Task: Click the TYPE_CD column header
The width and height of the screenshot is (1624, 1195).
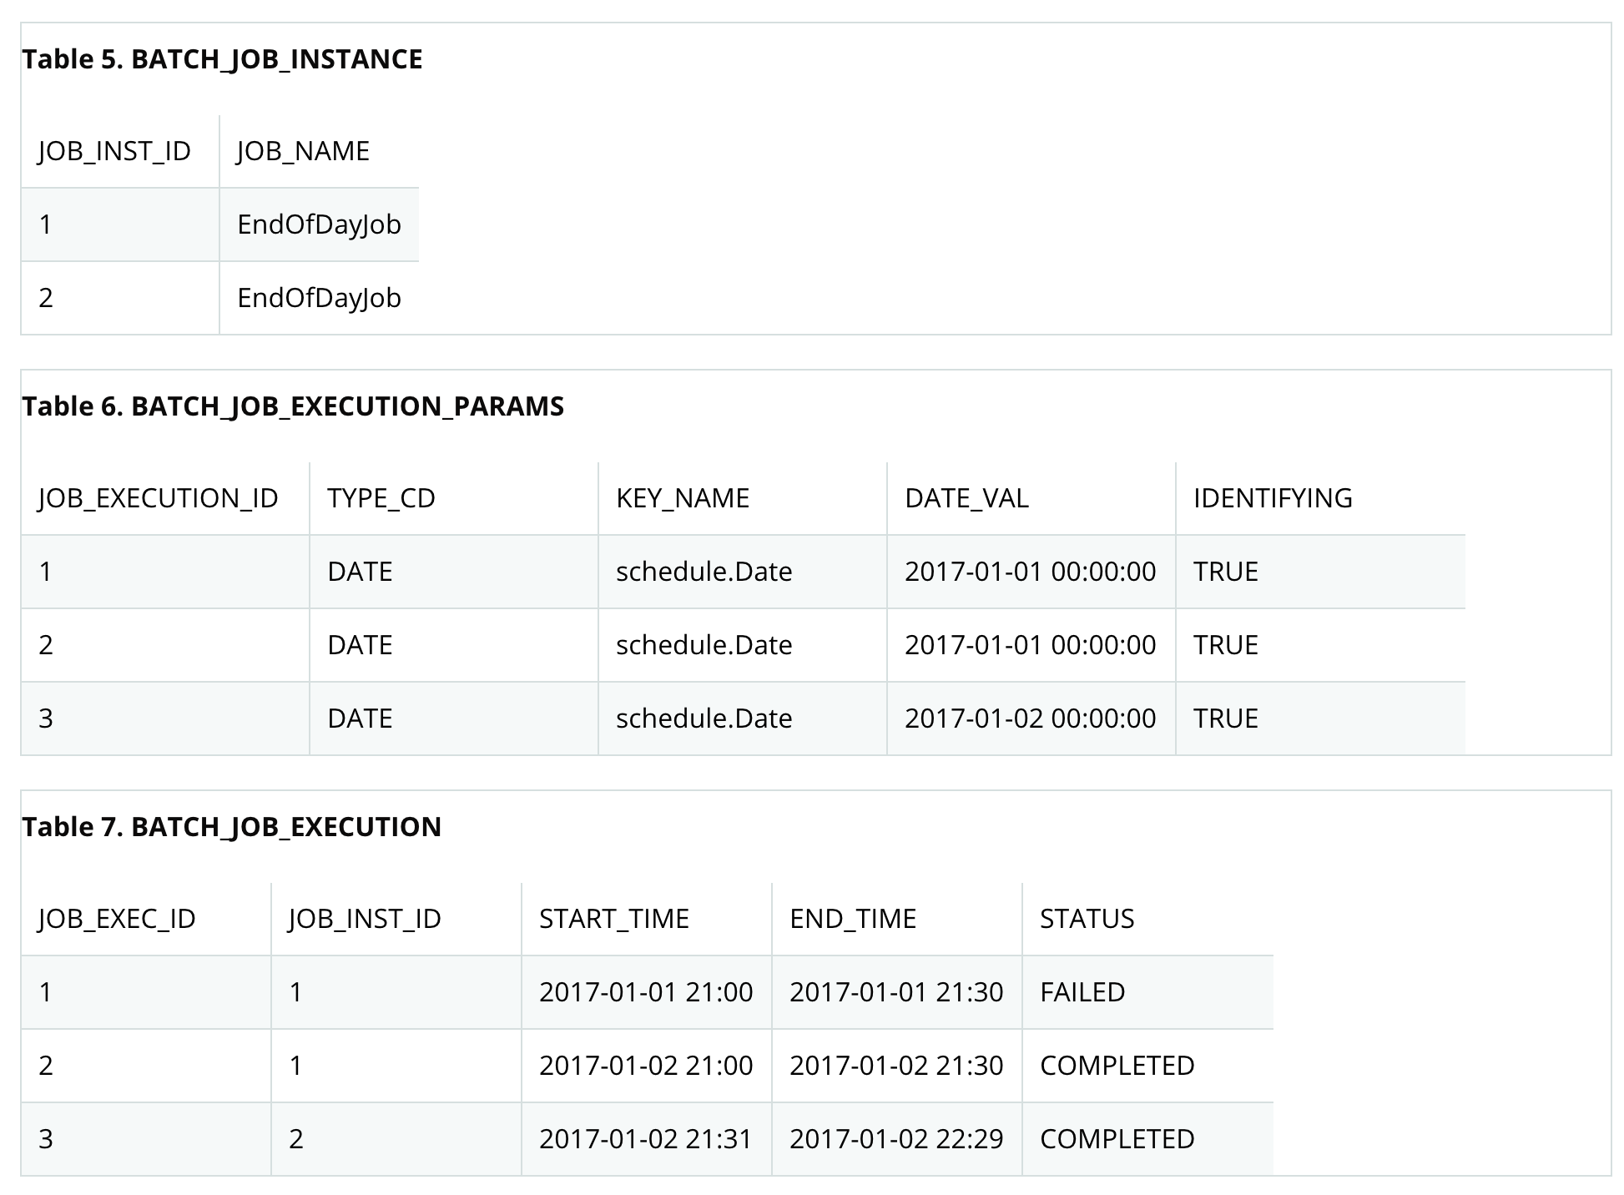Action: (381, 498)
